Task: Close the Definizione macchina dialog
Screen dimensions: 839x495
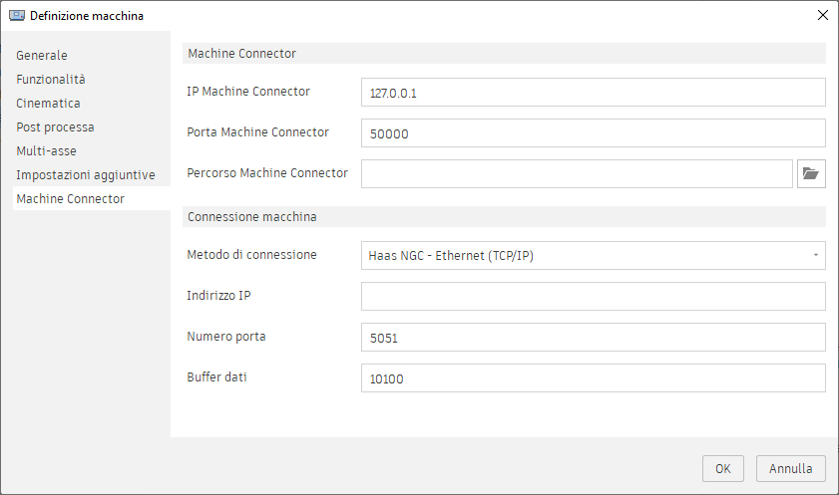Action: tap(822, 15)
